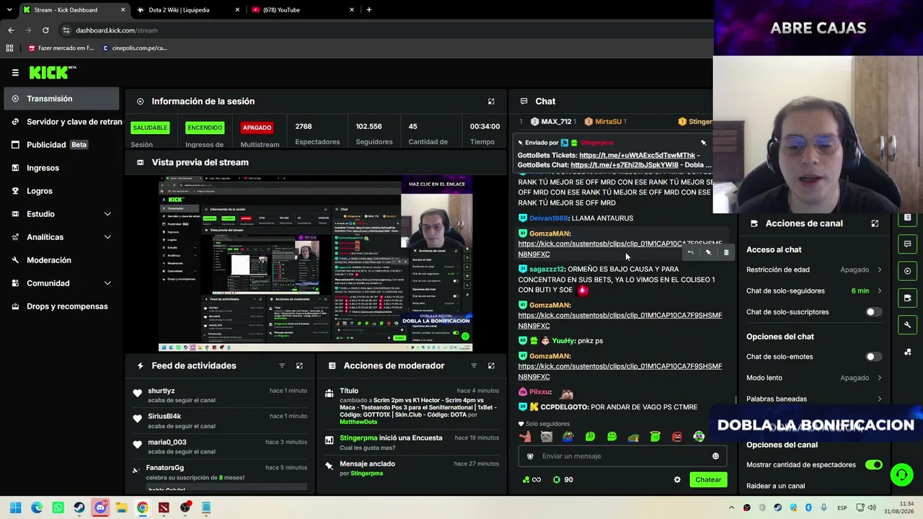The image size is (923, 519).
Task: Open Steam from the taskbar
Action: pos(79,507)
